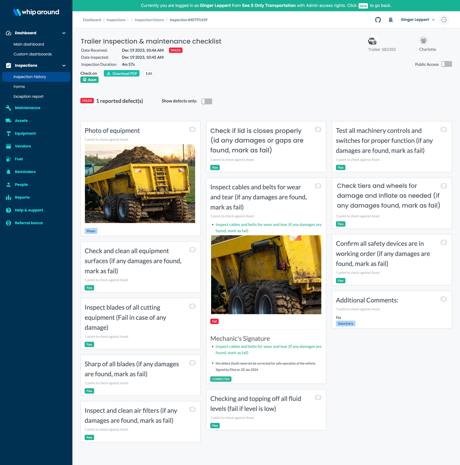Open Custom dashboards menu item
The height and width of the screenshot is (465, 460).
coord(32,54)
